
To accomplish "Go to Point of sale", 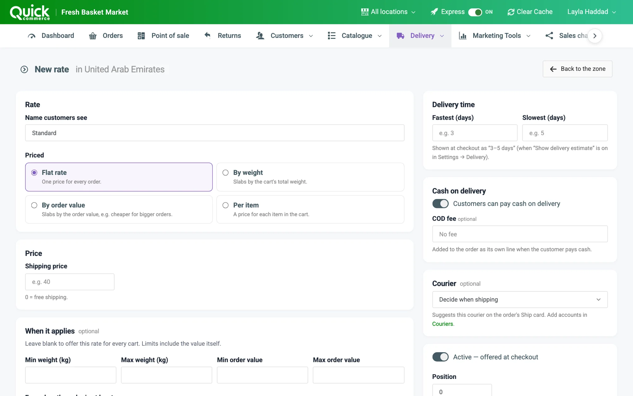I will click(x=163, y=36).
